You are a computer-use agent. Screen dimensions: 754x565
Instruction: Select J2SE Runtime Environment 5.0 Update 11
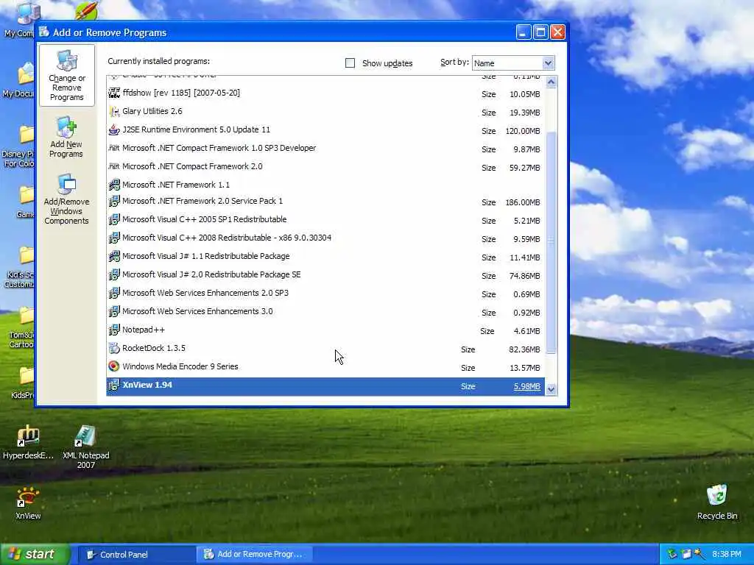[196, 129]
